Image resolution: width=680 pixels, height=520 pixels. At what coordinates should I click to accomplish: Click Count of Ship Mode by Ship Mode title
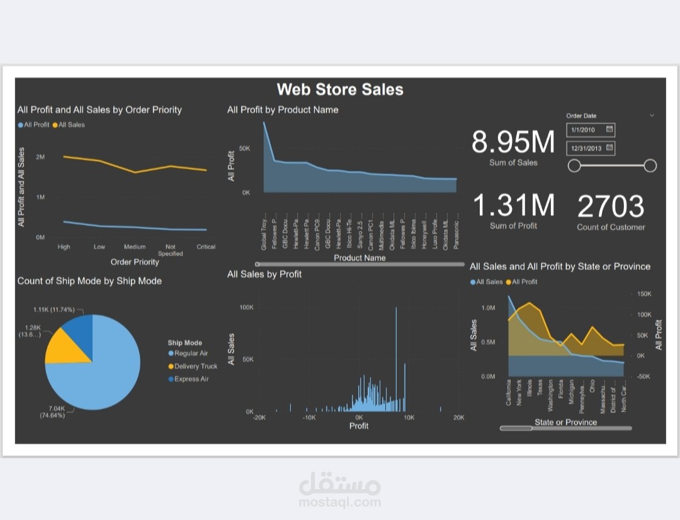(x=89, y=281)
